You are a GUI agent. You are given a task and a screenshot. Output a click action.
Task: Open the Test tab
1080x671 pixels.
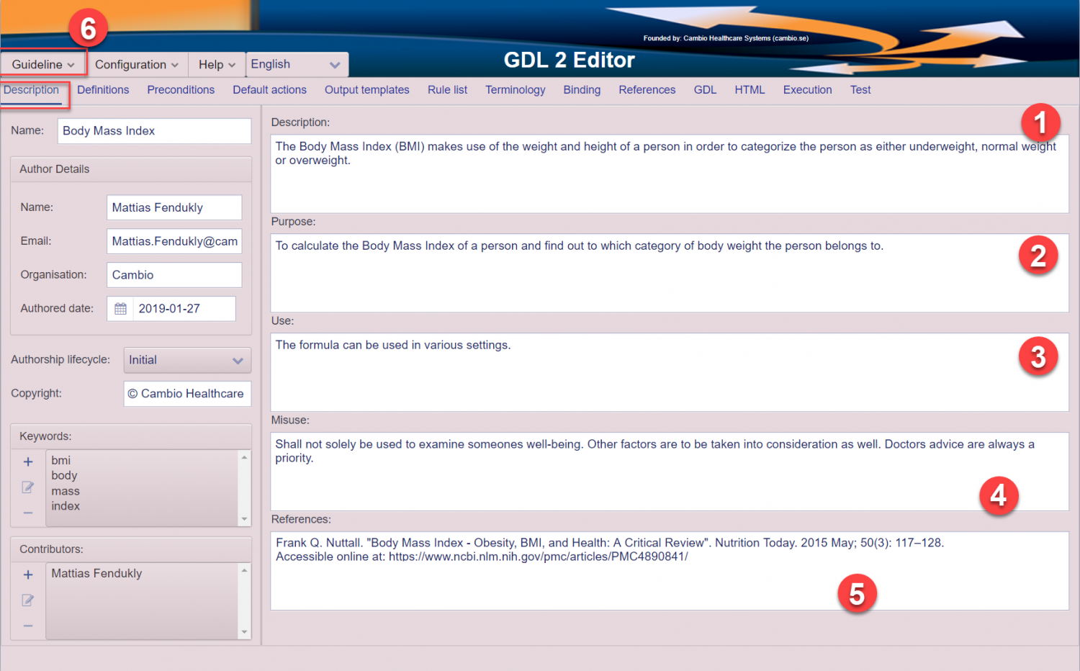[860, 89]
